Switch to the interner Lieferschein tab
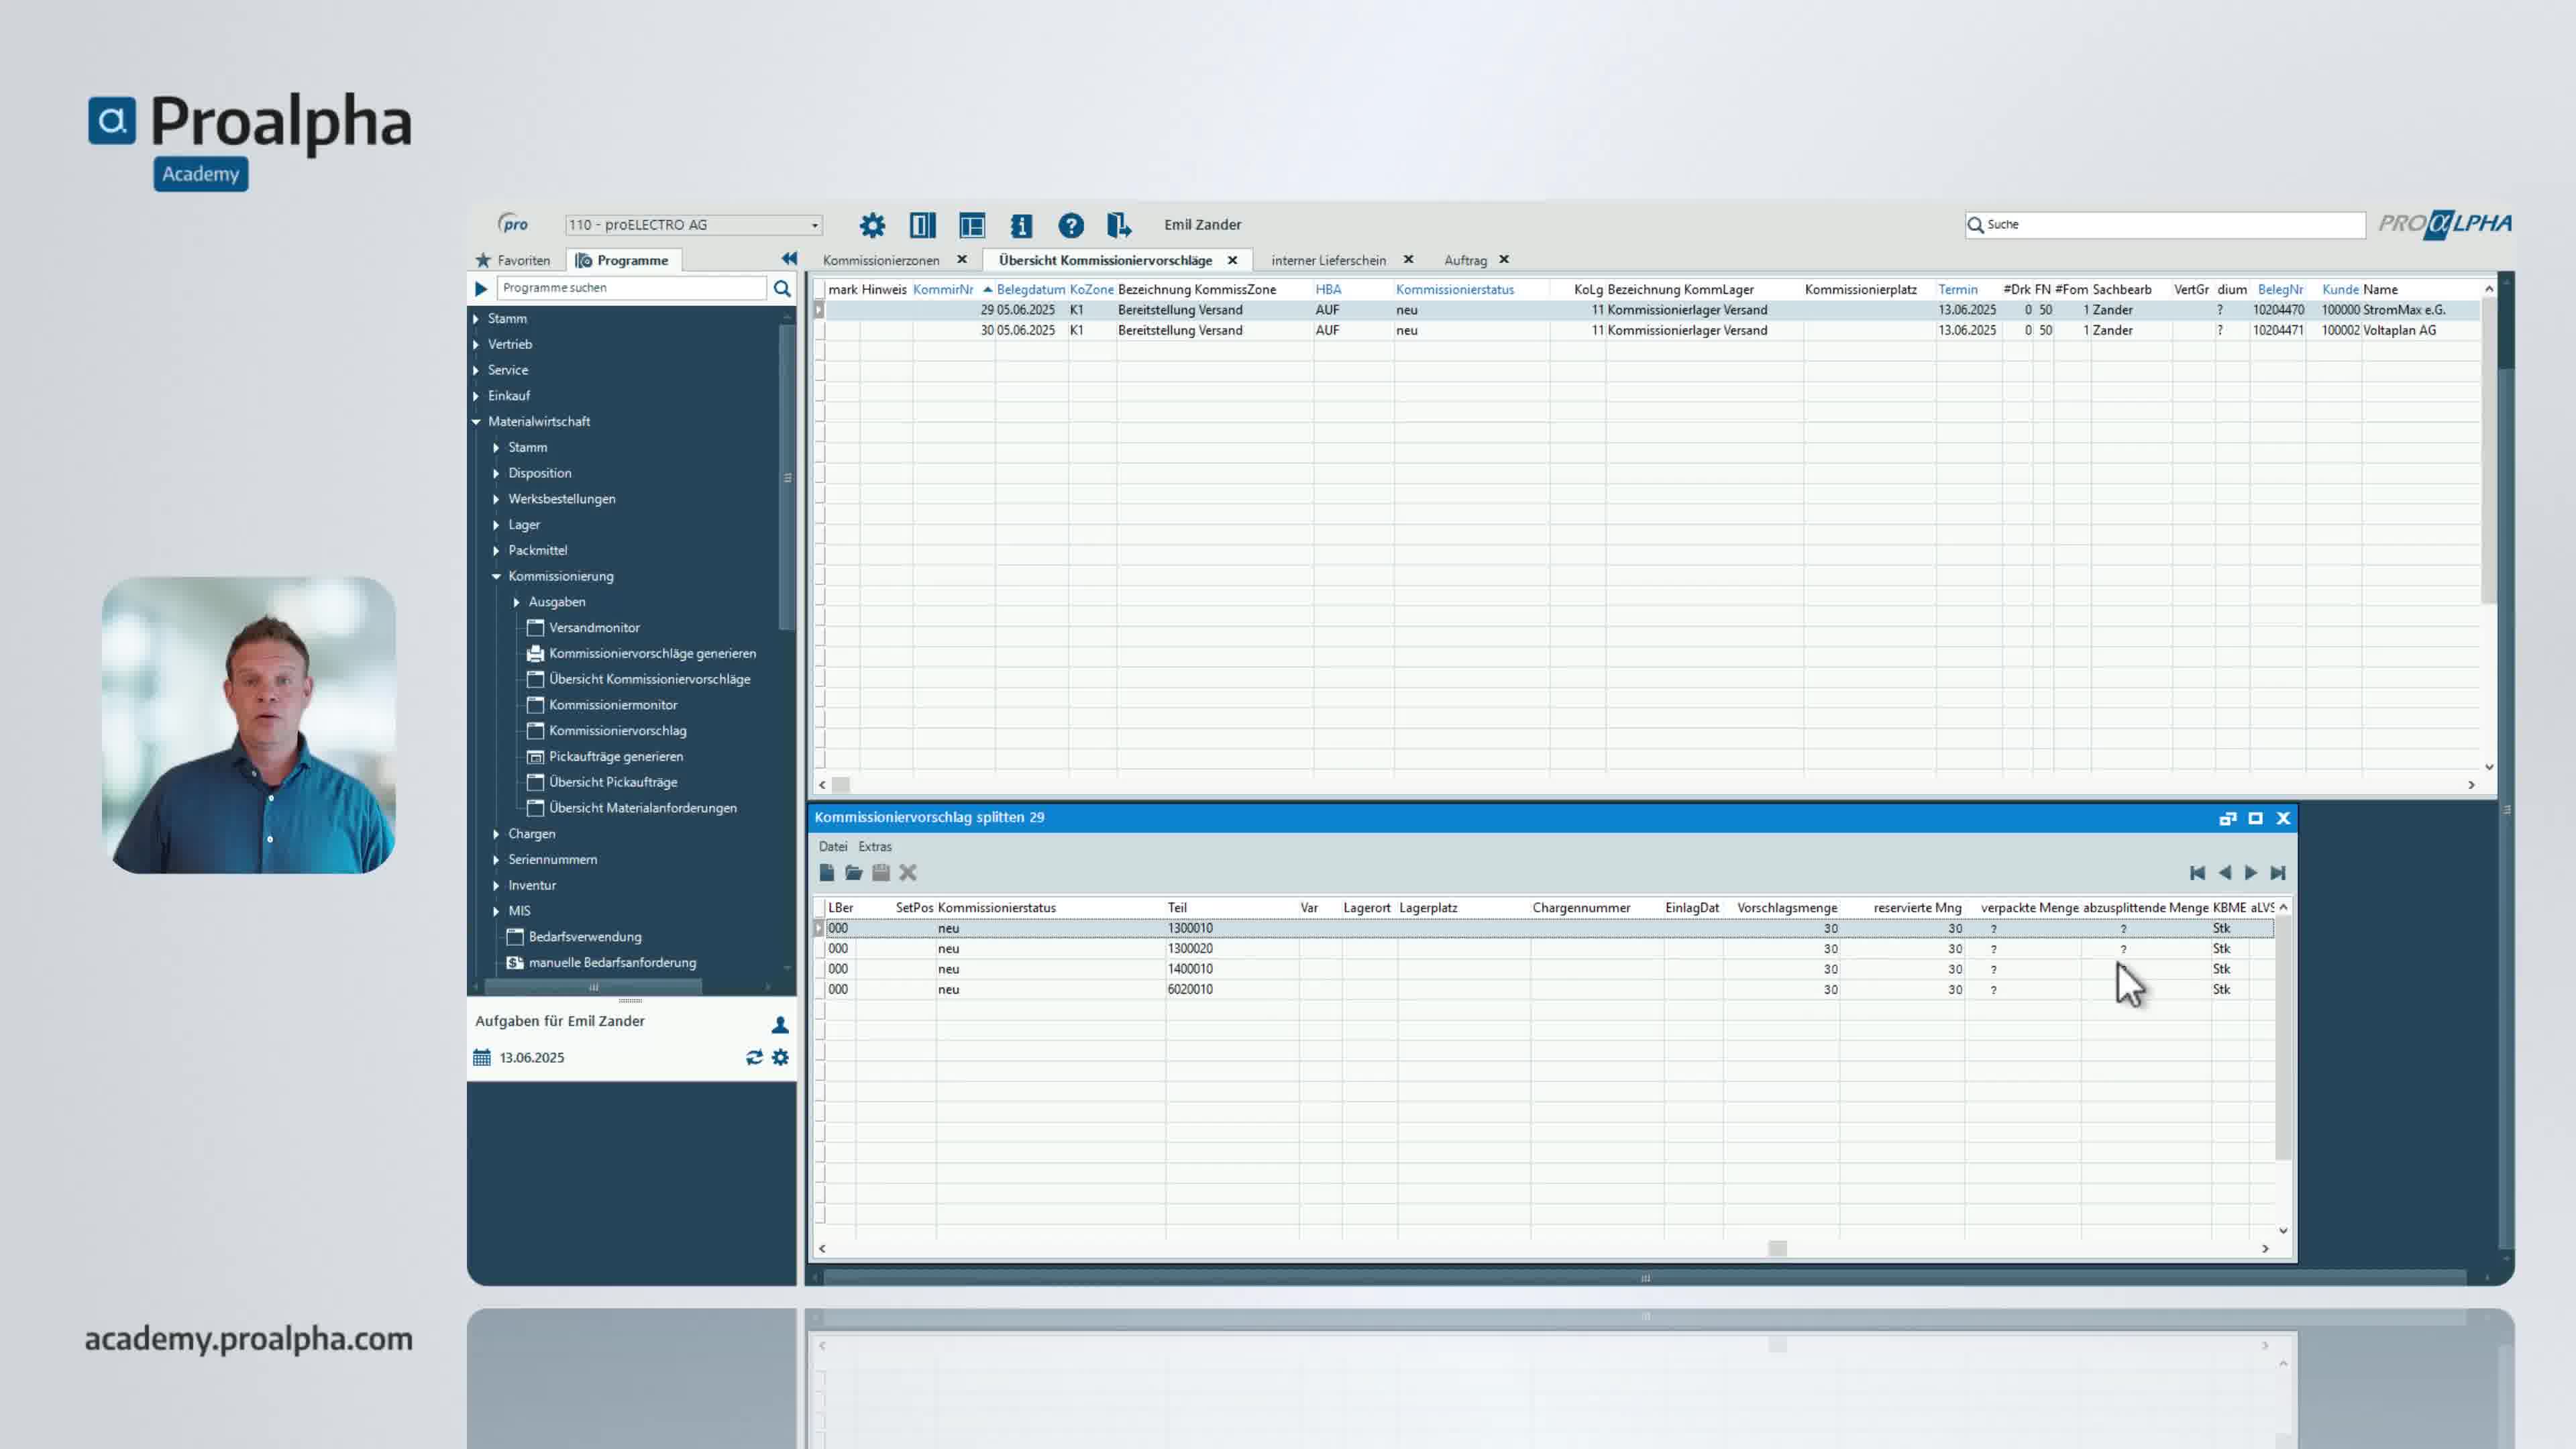Viewport: 2576px width, 1449px height. click(x=1328, y=260)
